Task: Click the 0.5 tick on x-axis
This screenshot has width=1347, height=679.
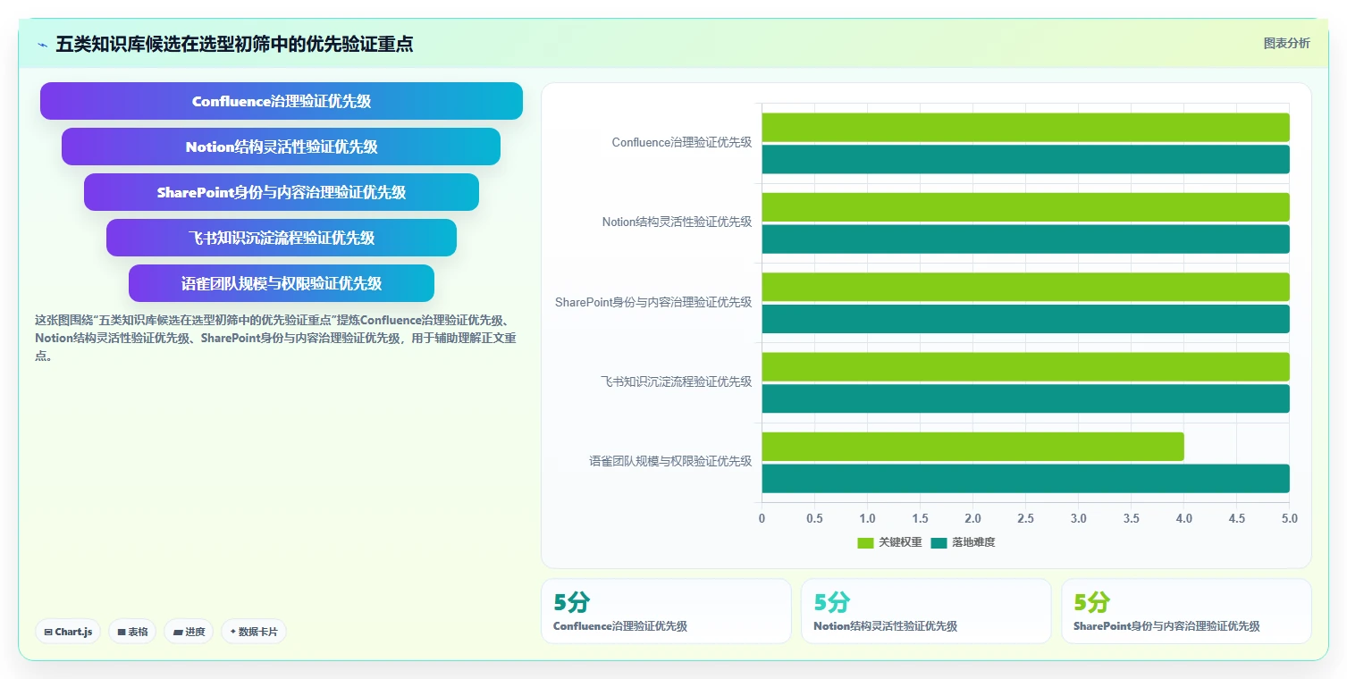Action: coord(814,518)
